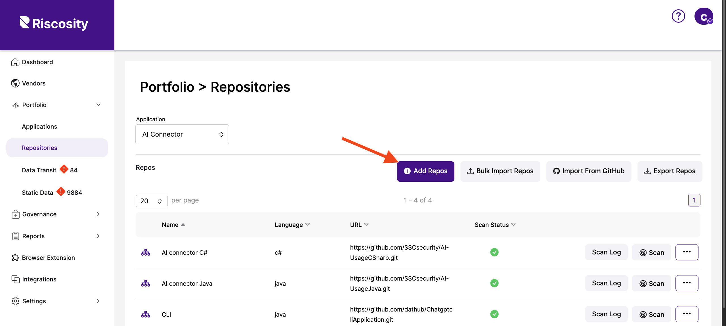Click Import From GitHub

pos(589,171)
